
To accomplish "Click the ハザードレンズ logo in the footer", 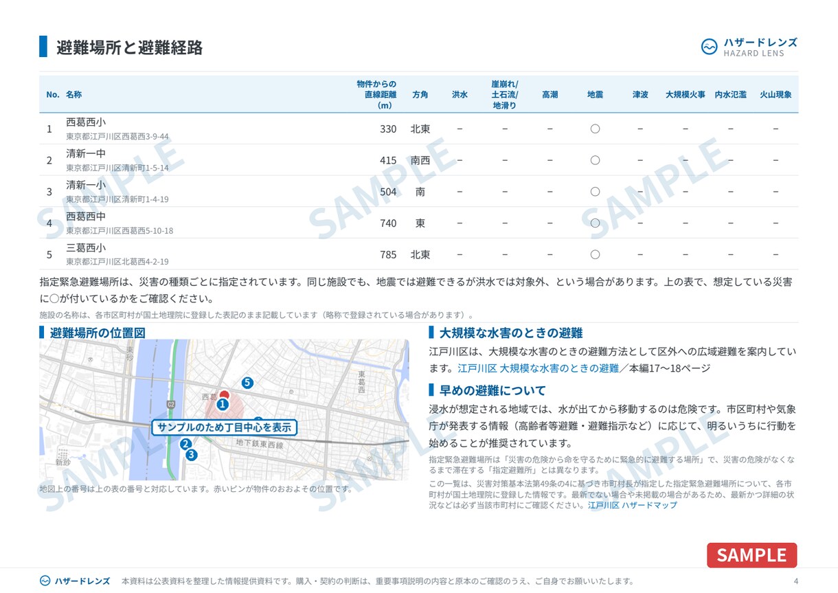I will pos(75,581).
